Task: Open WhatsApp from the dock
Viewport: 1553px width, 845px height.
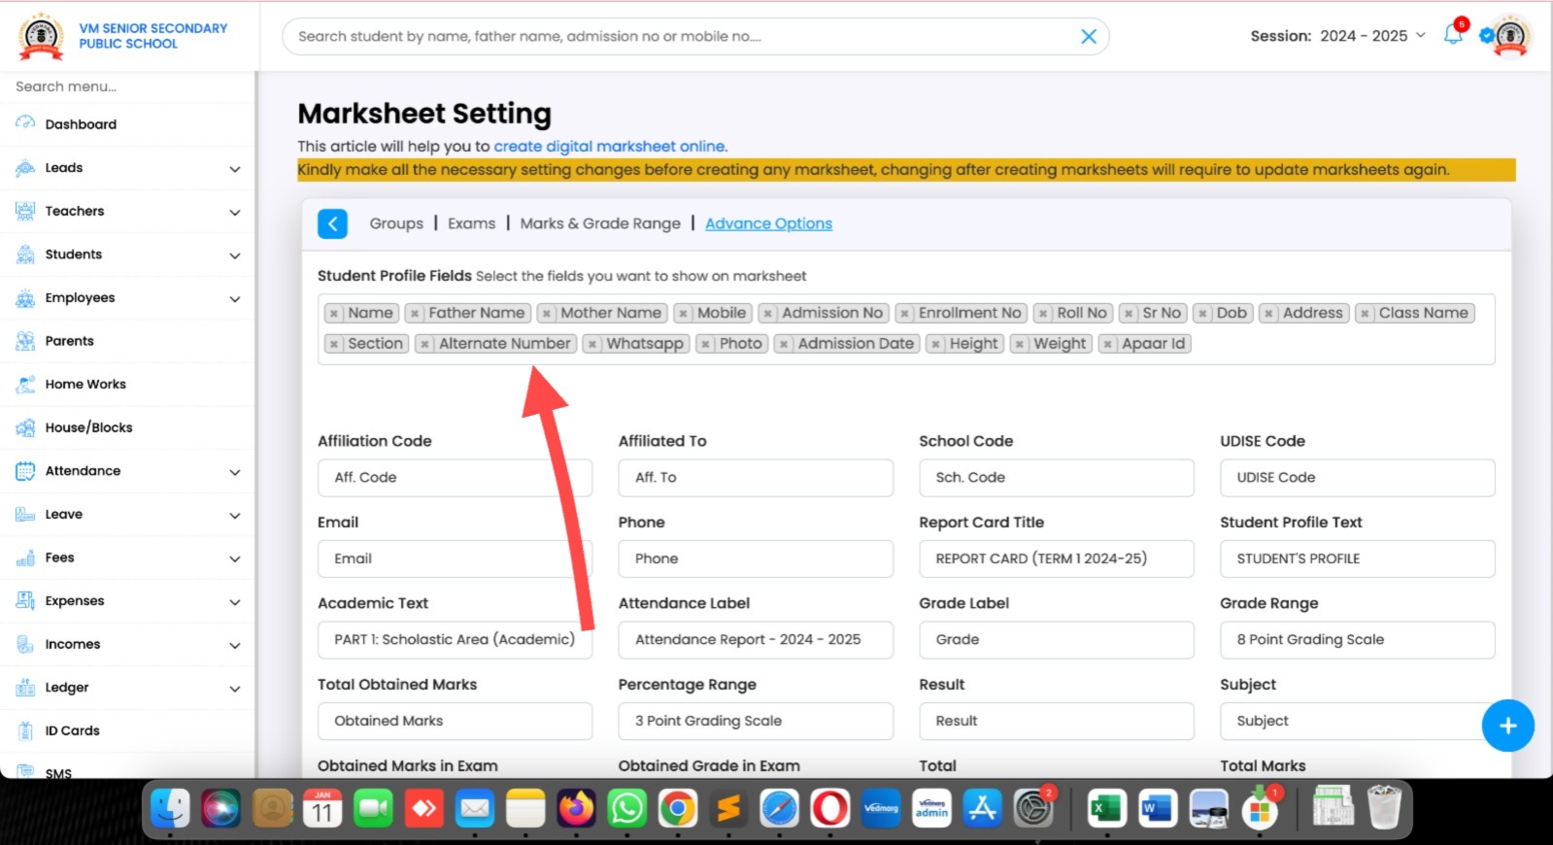Action: [626, 808]
